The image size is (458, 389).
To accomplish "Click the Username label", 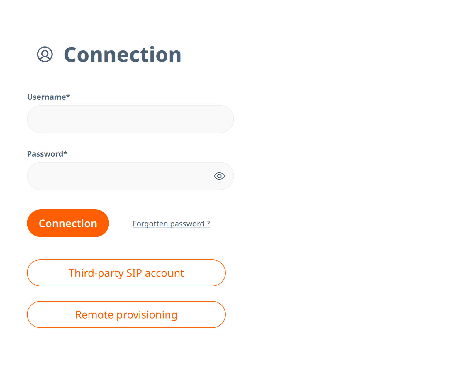I will tap(48, 97).
